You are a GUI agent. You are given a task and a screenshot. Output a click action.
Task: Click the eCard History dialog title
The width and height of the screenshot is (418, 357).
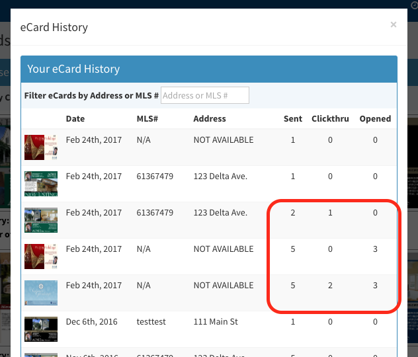click(x=54, y=27)
